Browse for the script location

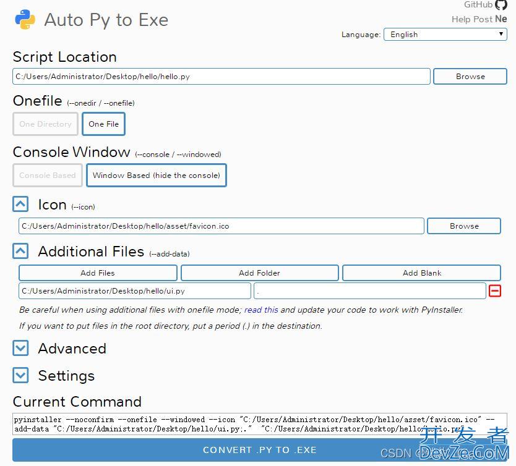pos(470,76)
